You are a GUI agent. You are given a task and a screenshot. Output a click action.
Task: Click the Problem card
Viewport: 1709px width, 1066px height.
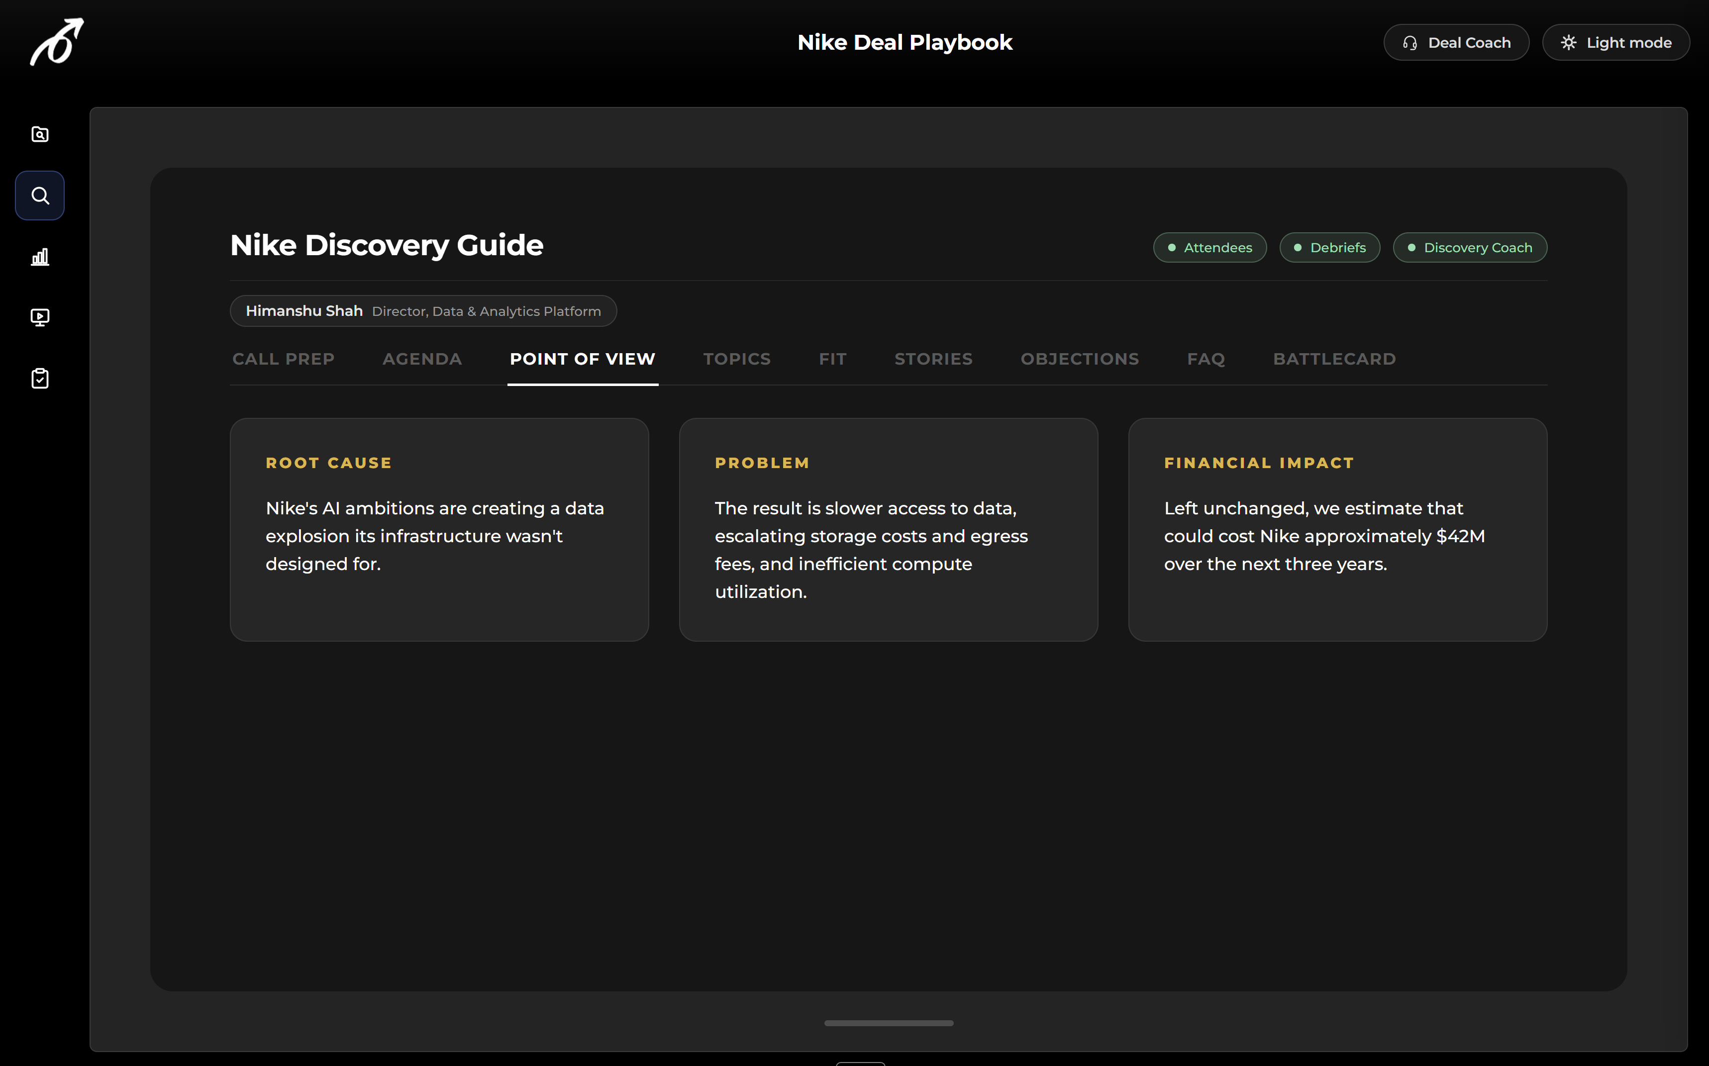889,529
